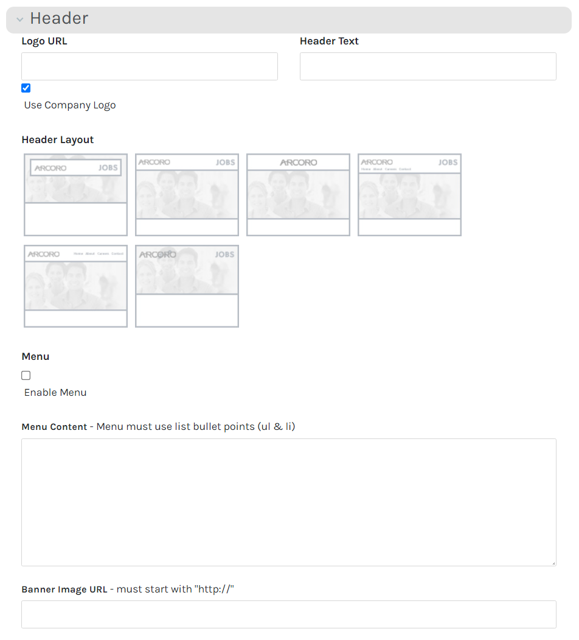Grab the Menu Content textarea resize handle
Screen dimensions: 579x640
553,563
